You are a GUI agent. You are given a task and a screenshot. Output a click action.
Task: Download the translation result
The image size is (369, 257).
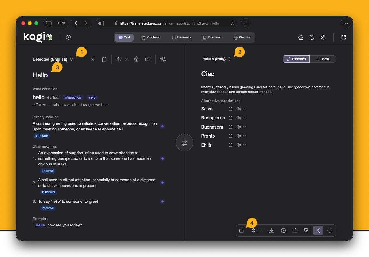pyautogui.click(x=271, y=230)
